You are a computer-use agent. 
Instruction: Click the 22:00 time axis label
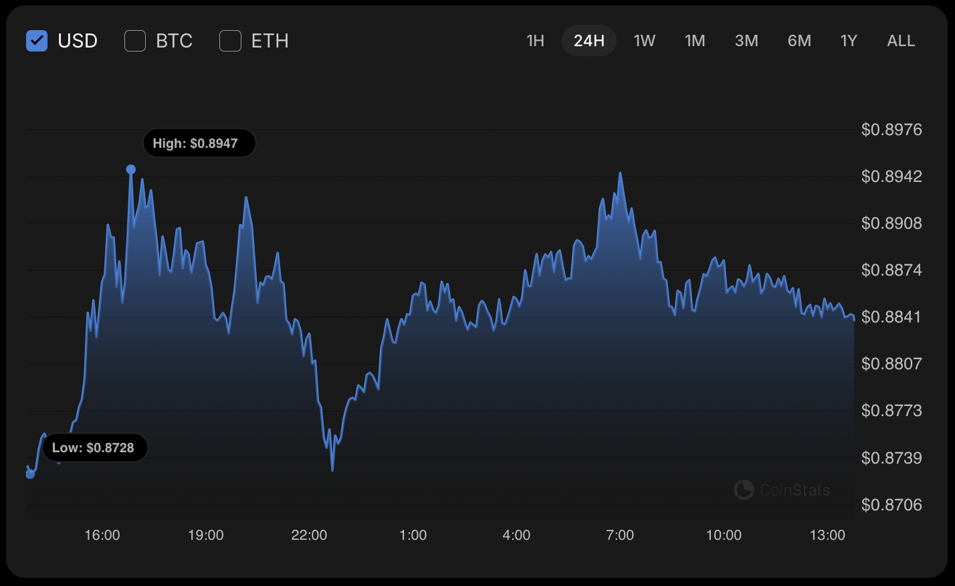[310, 535]
